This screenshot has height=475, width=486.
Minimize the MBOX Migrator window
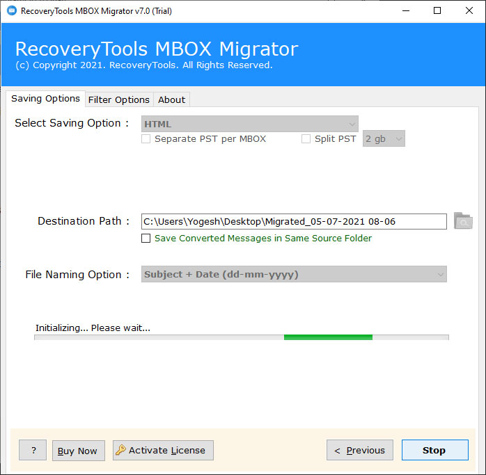[x=406, y=11]
